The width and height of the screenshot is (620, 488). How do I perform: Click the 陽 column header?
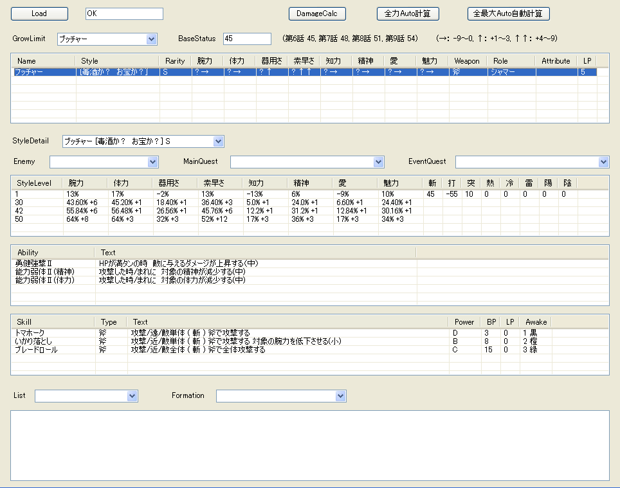point(548,183)
